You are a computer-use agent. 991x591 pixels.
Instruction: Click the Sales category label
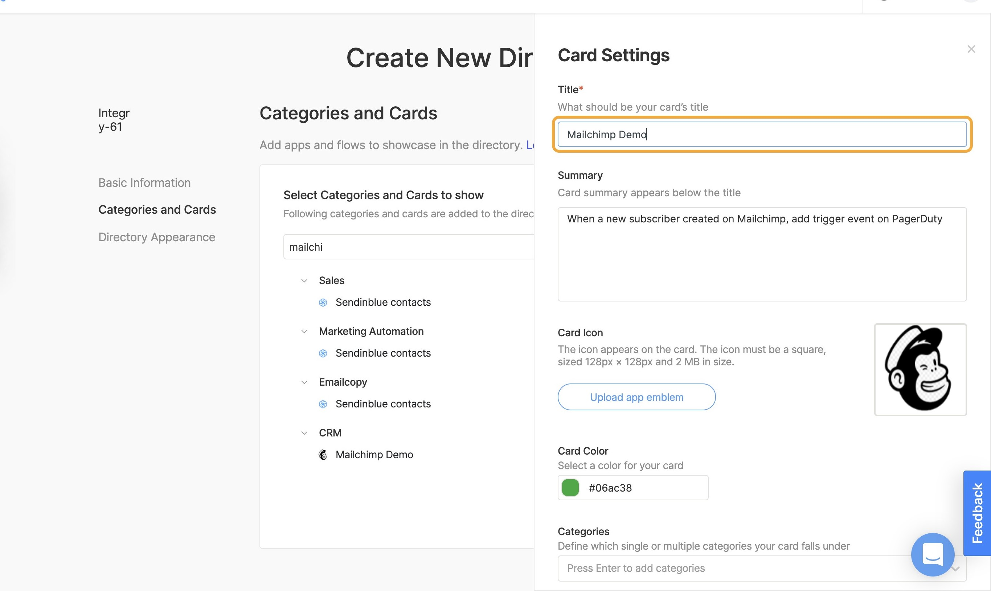(x=331, y=280)
